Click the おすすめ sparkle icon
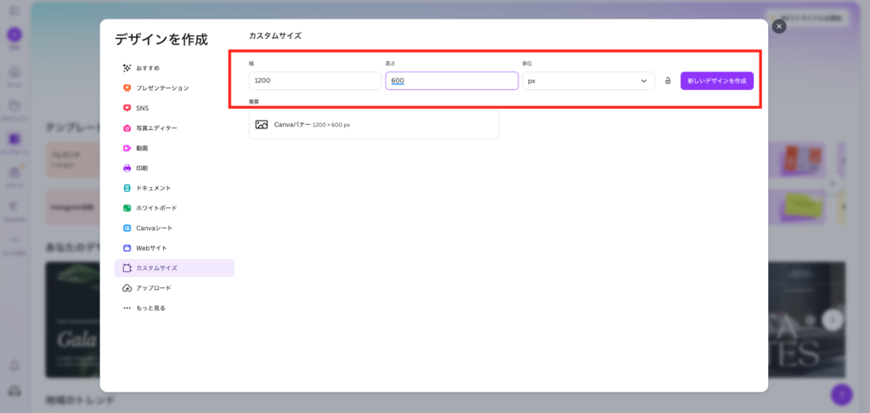 pyautogui.click(x=127, y=68)
